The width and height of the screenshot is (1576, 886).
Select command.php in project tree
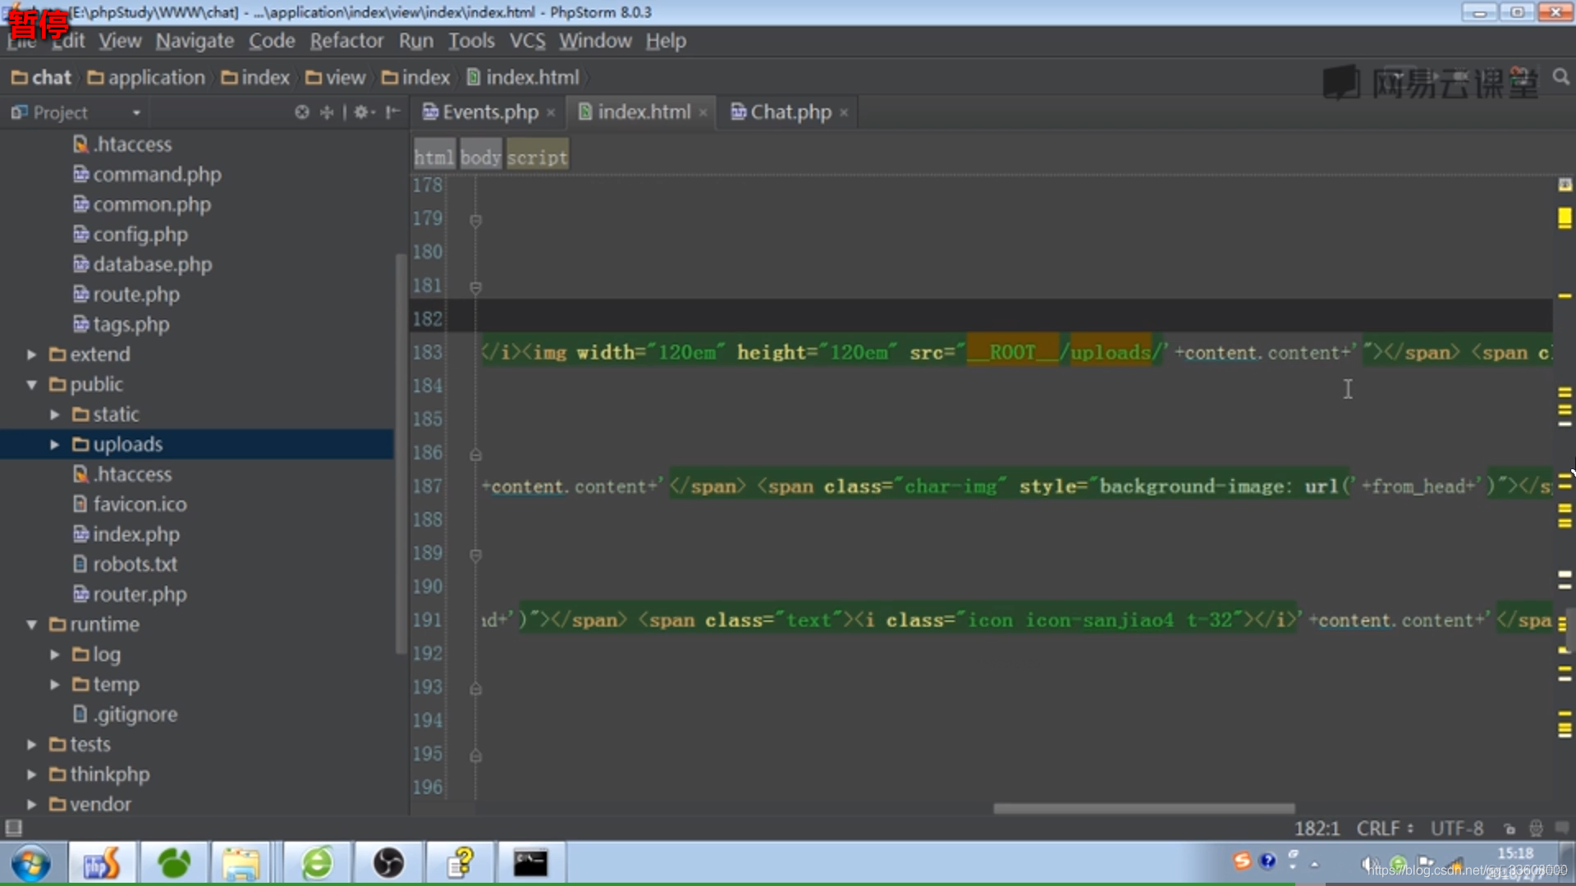pyautogui.click(x=147, y=175)
